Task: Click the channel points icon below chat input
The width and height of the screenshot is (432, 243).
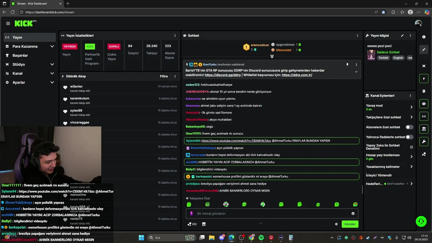Action: (192, 224)
